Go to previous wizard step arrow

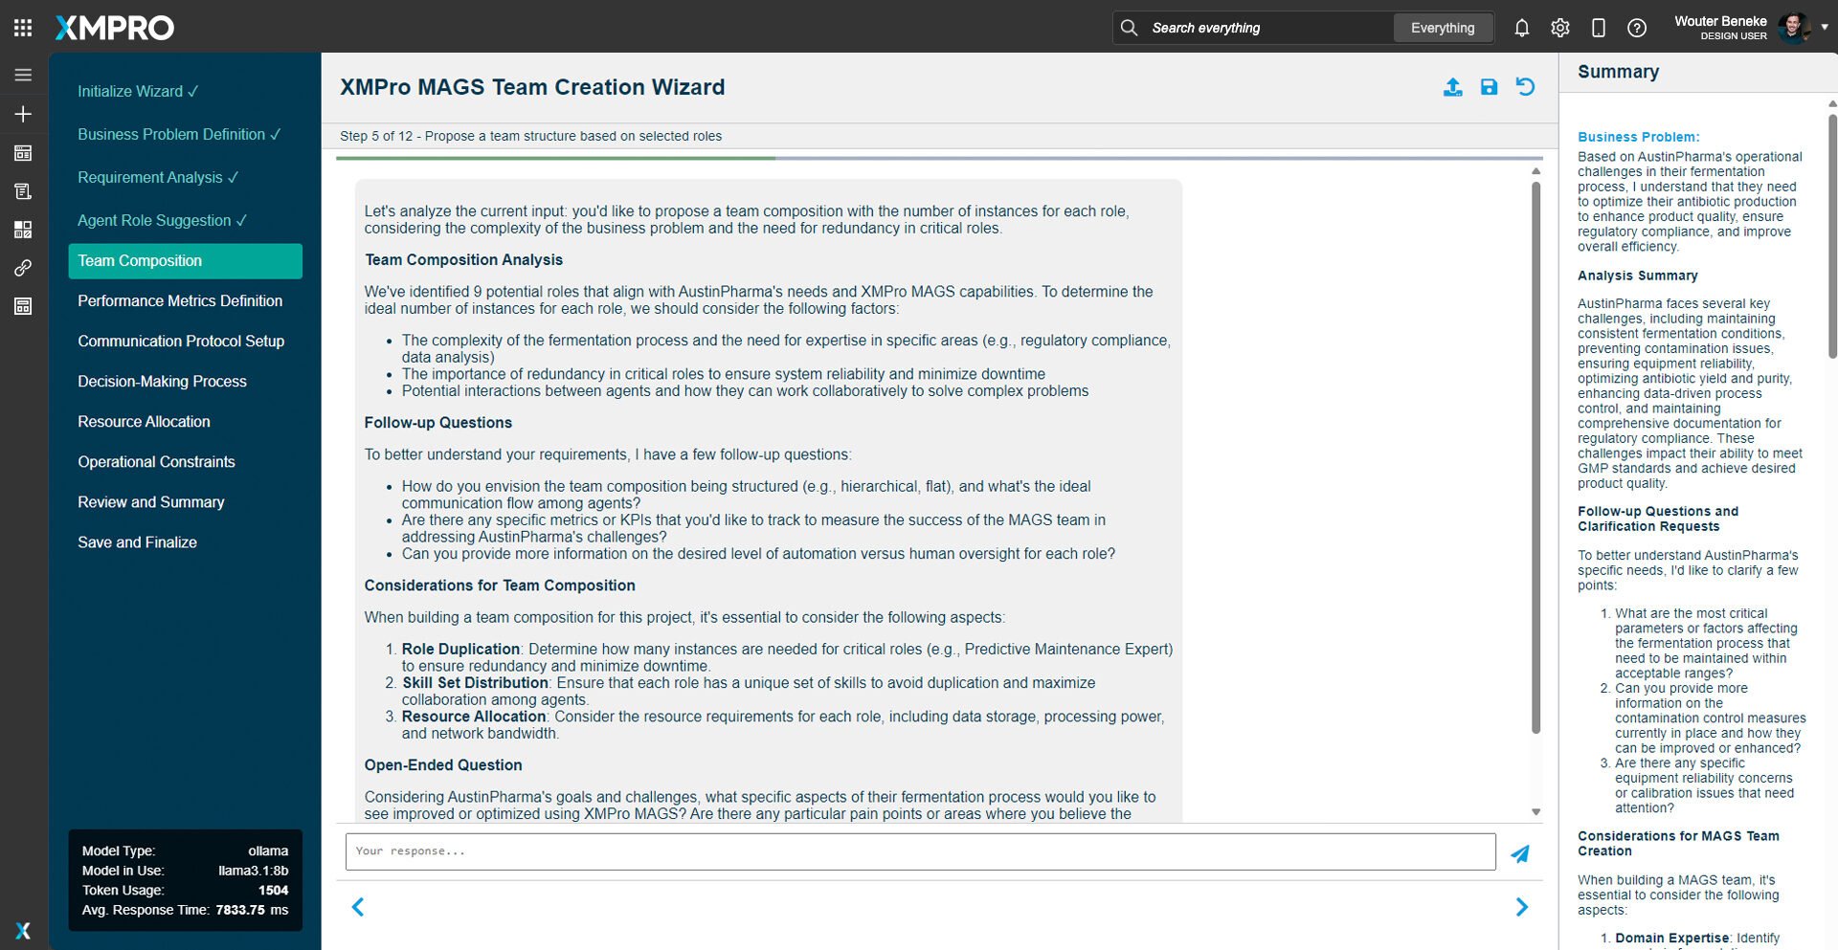pos(358,907)
